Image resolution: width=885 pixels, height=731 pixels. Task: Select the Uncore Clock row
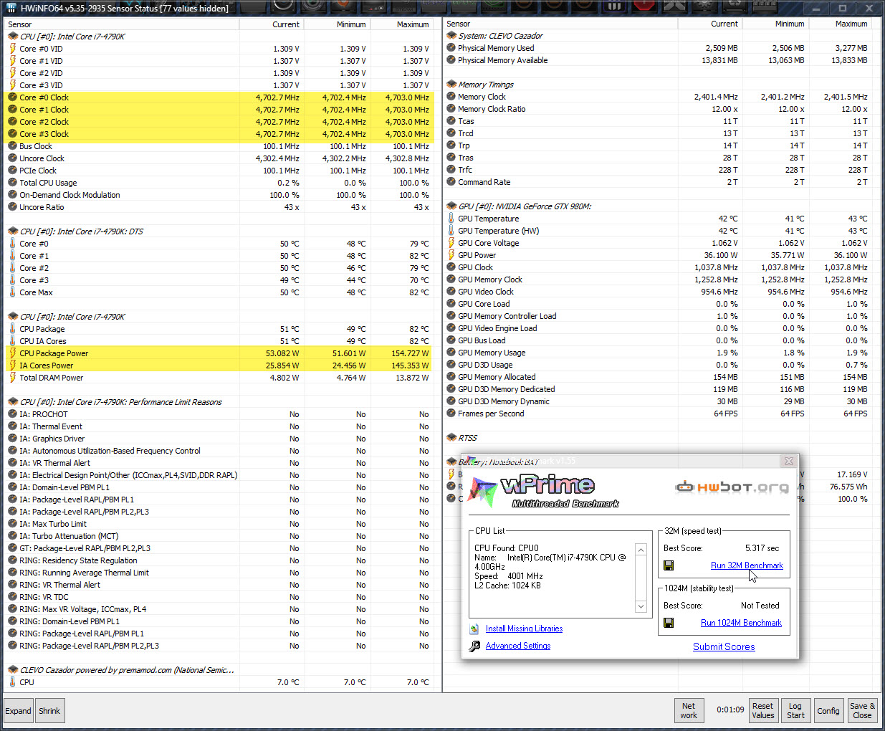(219, 158)
